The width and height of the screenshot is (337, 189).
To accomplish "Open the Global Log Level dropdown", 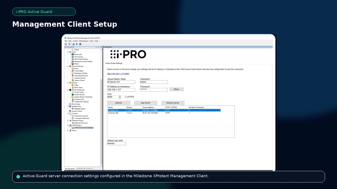I will 117,143.
